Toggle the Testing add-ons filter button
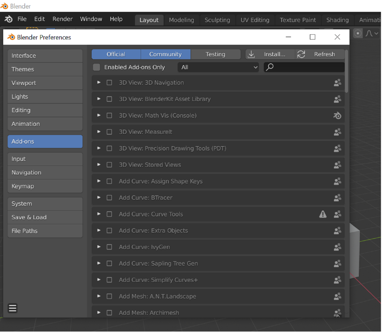 (215, 54)
